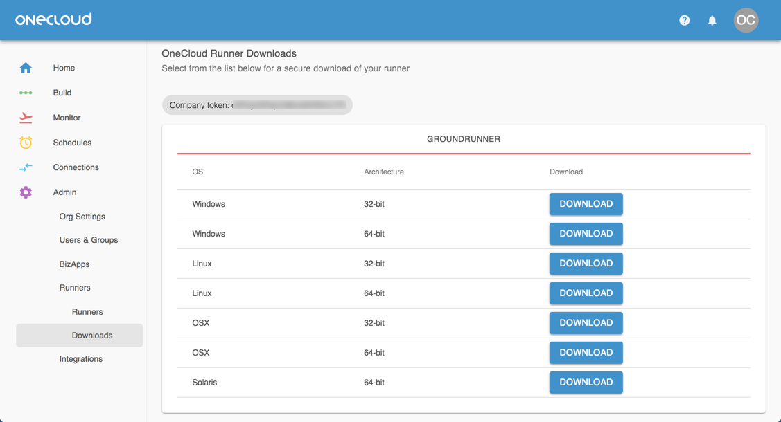This screenshot has width=781, height=422.
Task: Open Integrations
Action: [x=80, y=358]
